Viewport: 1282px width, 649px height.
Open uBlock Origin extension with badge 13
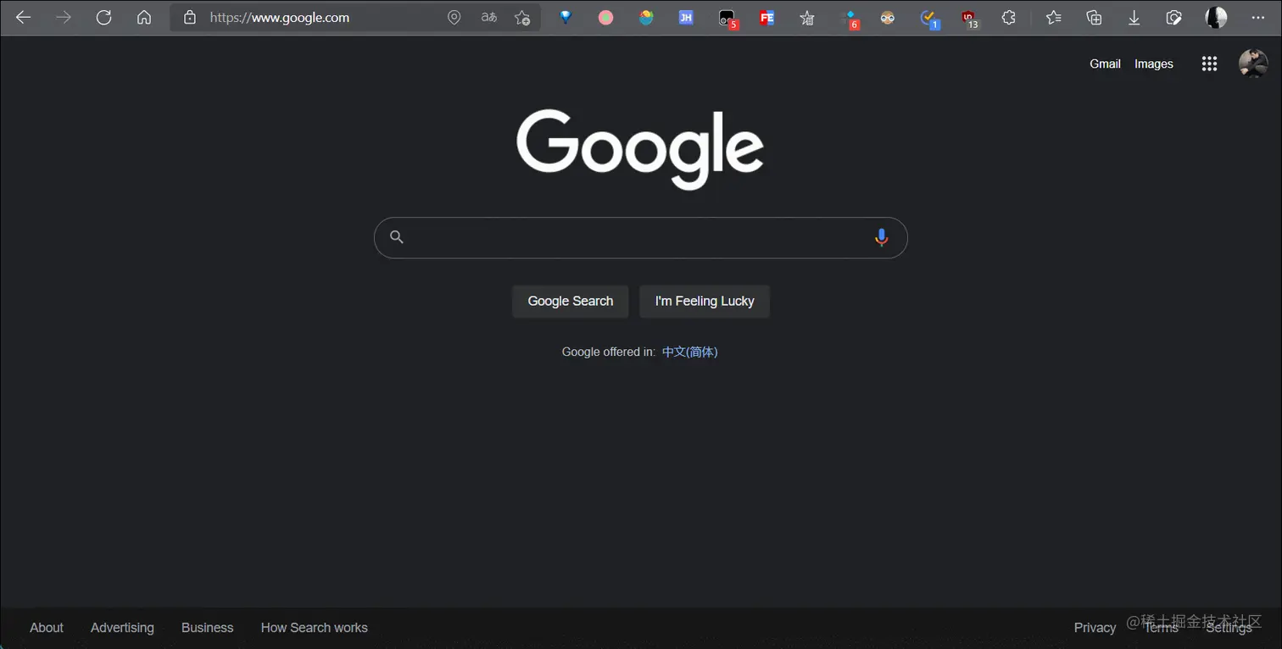pyautogui.click(x=969, y=18)
